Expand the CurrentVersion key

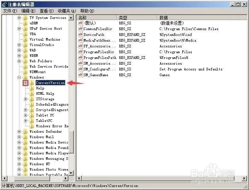(25, 83)
